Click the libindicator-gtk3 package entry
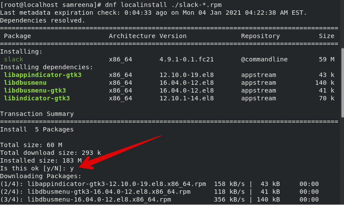Image resolution: width=344 pixels, height=205 pixels. [x=37, y=98]
